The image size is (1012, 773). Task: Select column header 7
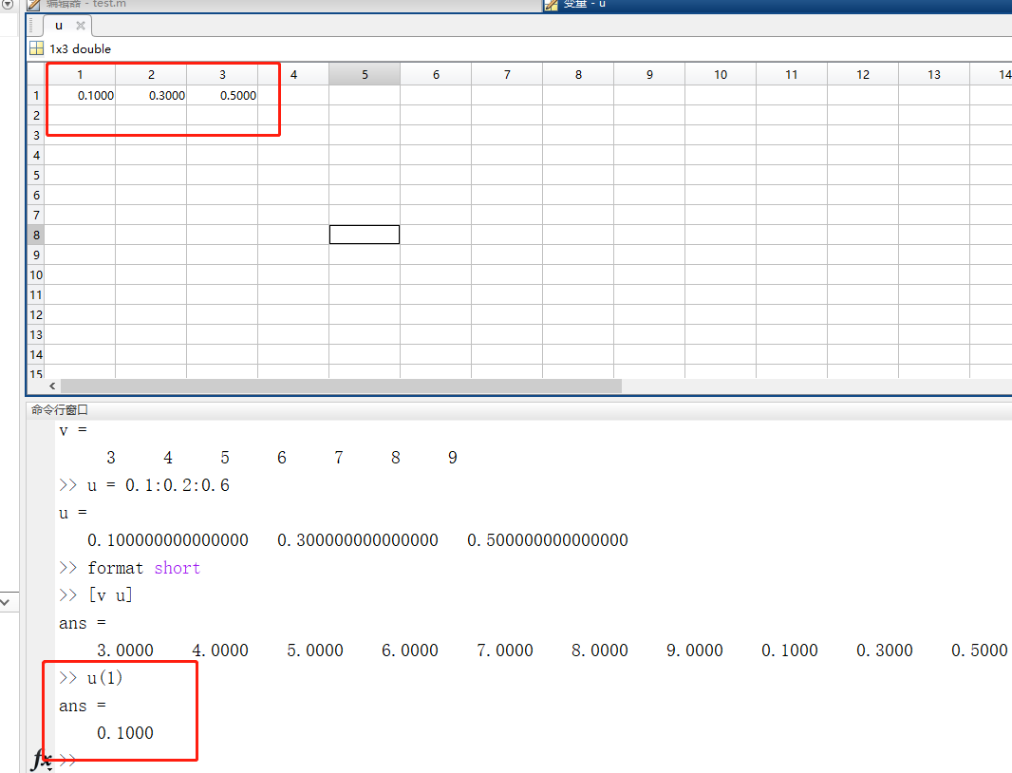click(507, 74)
